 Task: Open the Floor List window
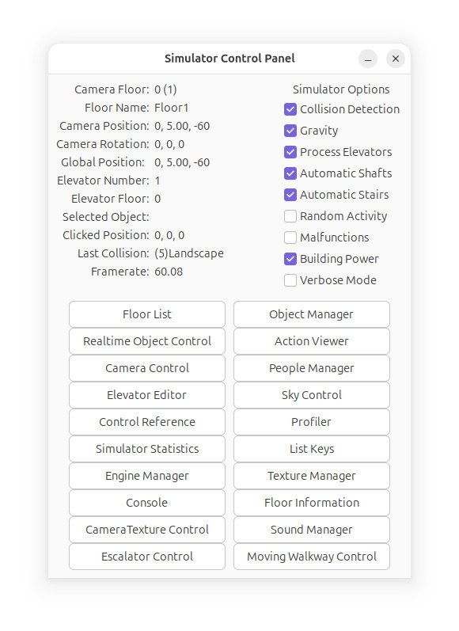(147, 314)
